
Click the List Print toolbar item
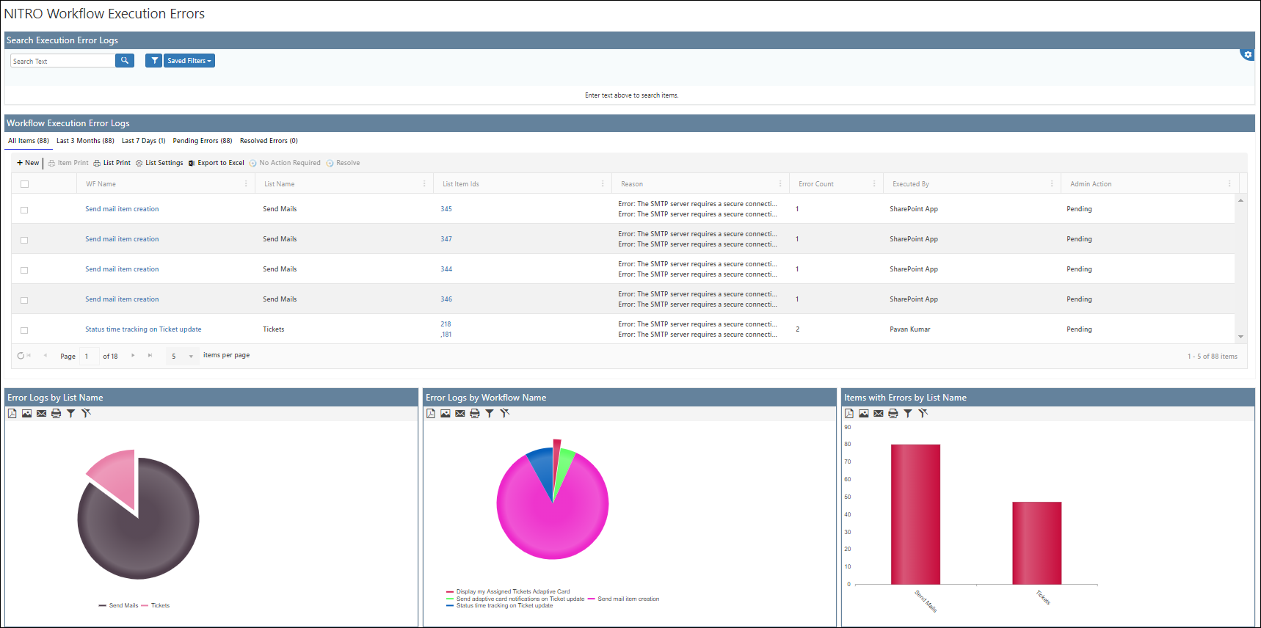click(112, 163)
